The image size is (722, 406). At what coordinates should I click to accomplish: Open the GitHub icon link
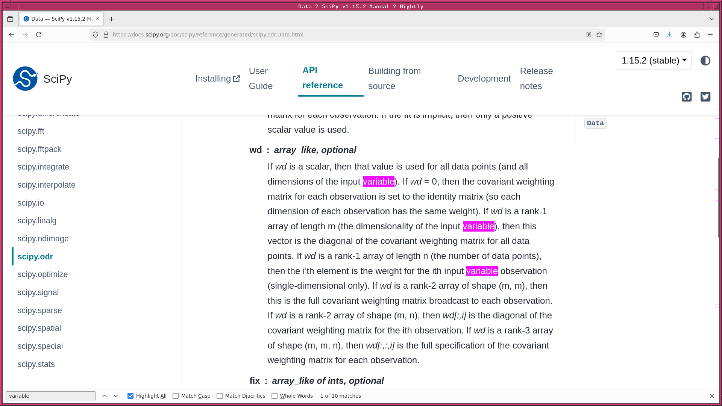tap(687, 97)
